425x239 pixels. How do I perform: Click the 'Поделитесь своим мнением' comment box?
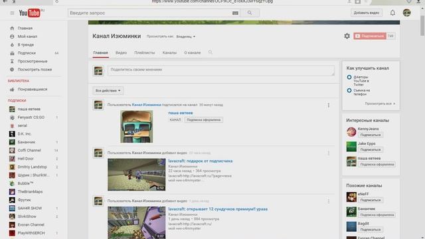221,71
